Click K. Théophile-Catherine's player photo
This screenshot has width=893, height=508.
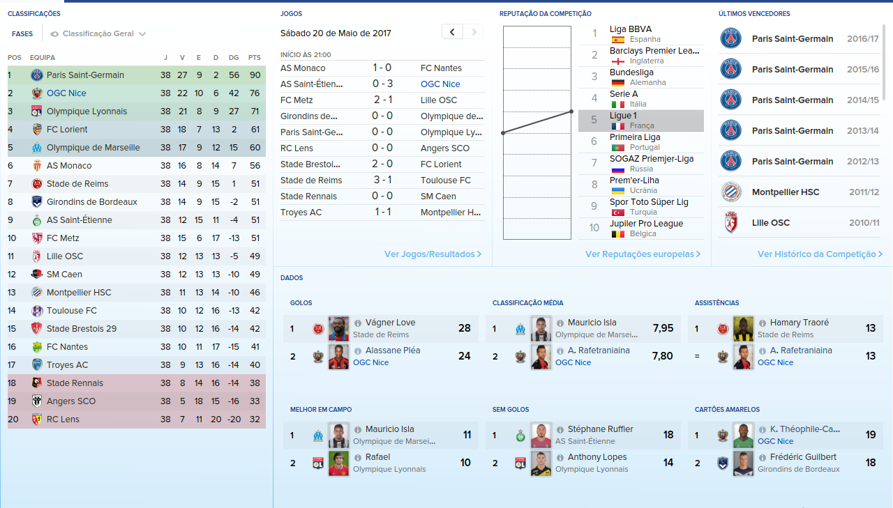[x=743, y=434]
